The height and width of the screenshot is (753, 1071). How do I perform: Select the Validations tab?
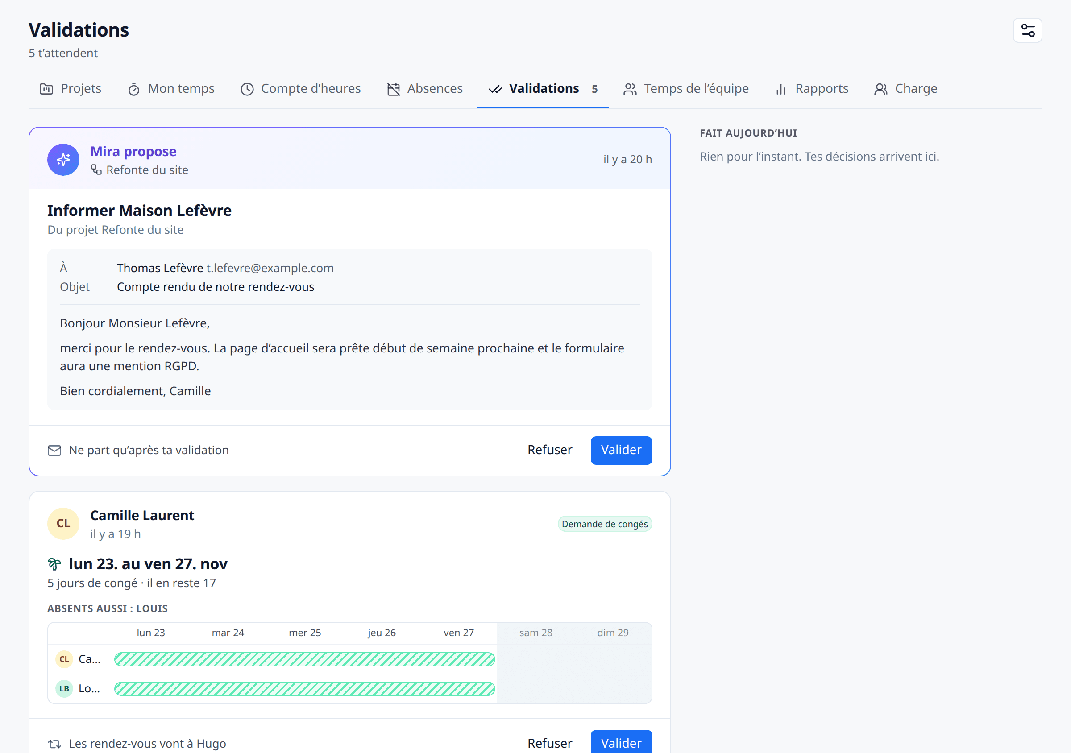pos(543,89)
